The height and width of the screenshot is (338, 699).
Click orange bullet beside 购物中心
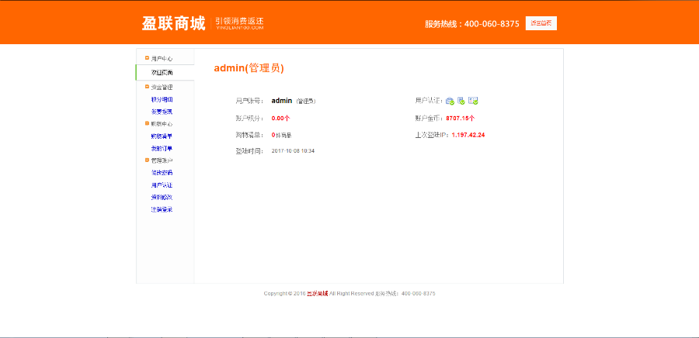[x=147, y=123]
